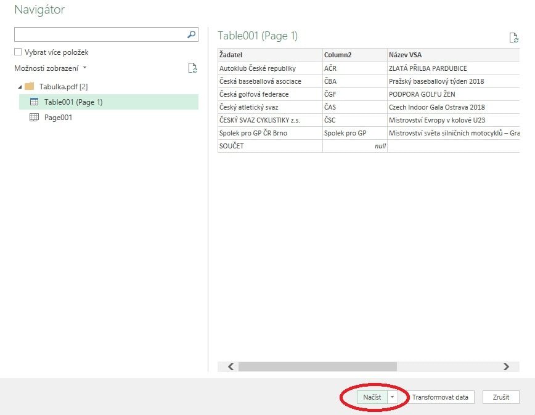The width and height of the screenshot is (535, 415).
Task: Click the Mistrovství světa silničních motocyklů cell
Action: point(454,133)
